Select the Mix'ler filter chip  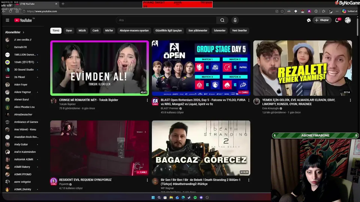click(109, 31)
